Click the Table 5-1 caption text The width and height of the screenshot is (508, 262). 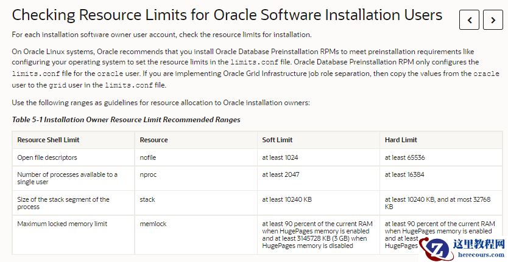pyautogui.click(x=126, y=120)
